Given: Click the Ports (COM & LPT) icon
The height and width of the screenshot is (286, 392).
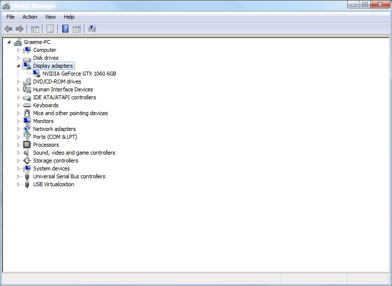Looking at the screenshot, I should pyautogui.click(x=27, y=137).
